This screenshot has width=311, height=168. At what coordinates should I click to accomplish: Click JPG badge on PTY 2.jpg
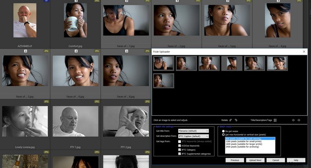pyautogui.click(x=147, y=101)
